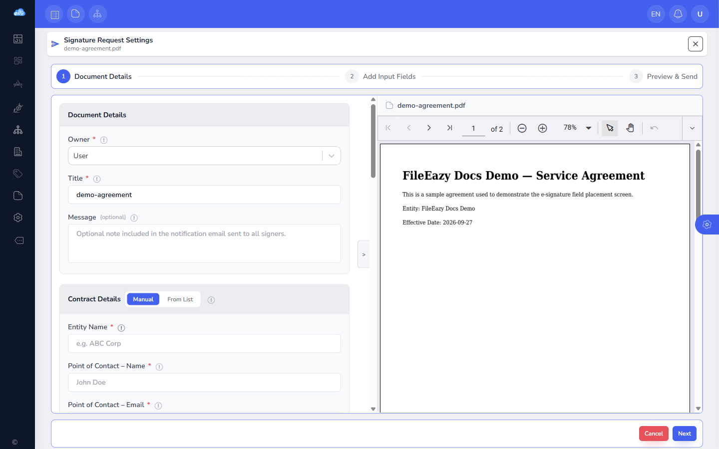Zoom out the PDF preview
Image resolution: width=719 pixels, height=449 pixels.
[x=522, y=128]
